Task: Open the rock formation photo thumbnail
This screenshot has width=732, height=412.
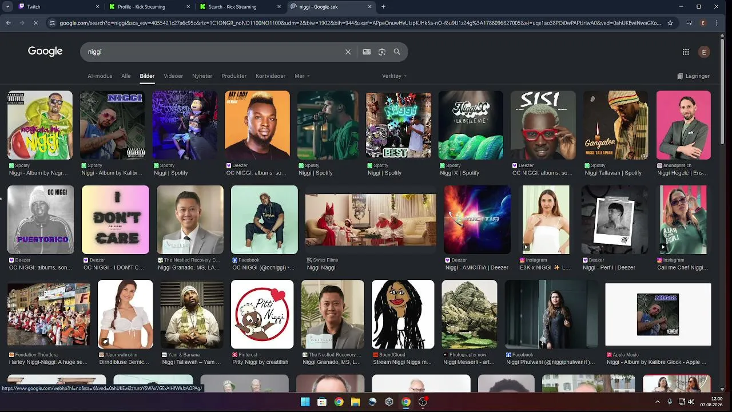Action: tap(470, 314)
